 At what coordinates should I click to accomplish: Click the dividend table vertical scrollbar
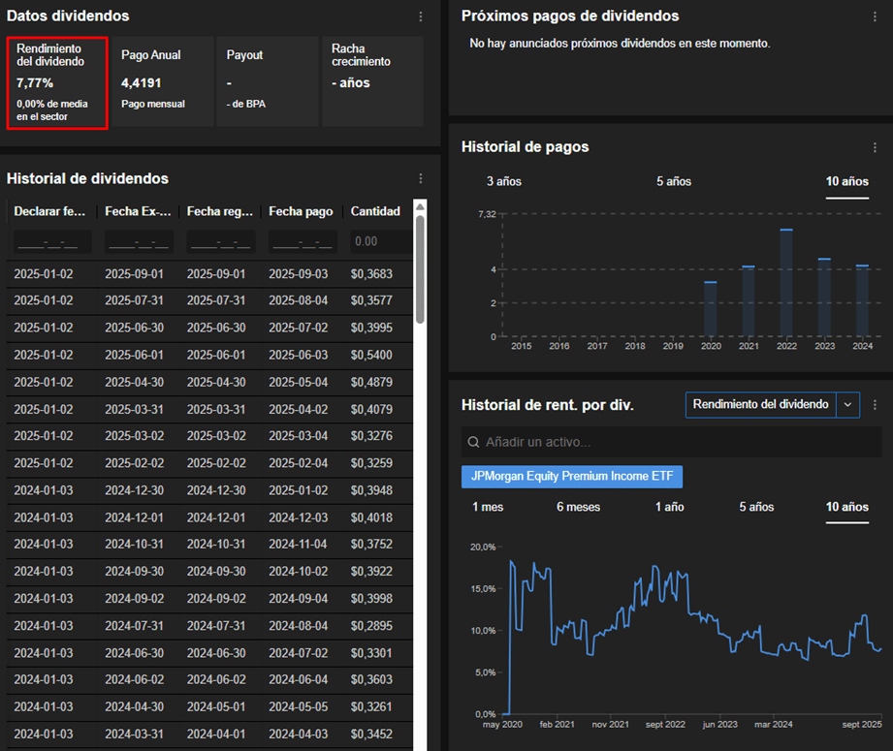pyautogui.click(x=420, y=271)
